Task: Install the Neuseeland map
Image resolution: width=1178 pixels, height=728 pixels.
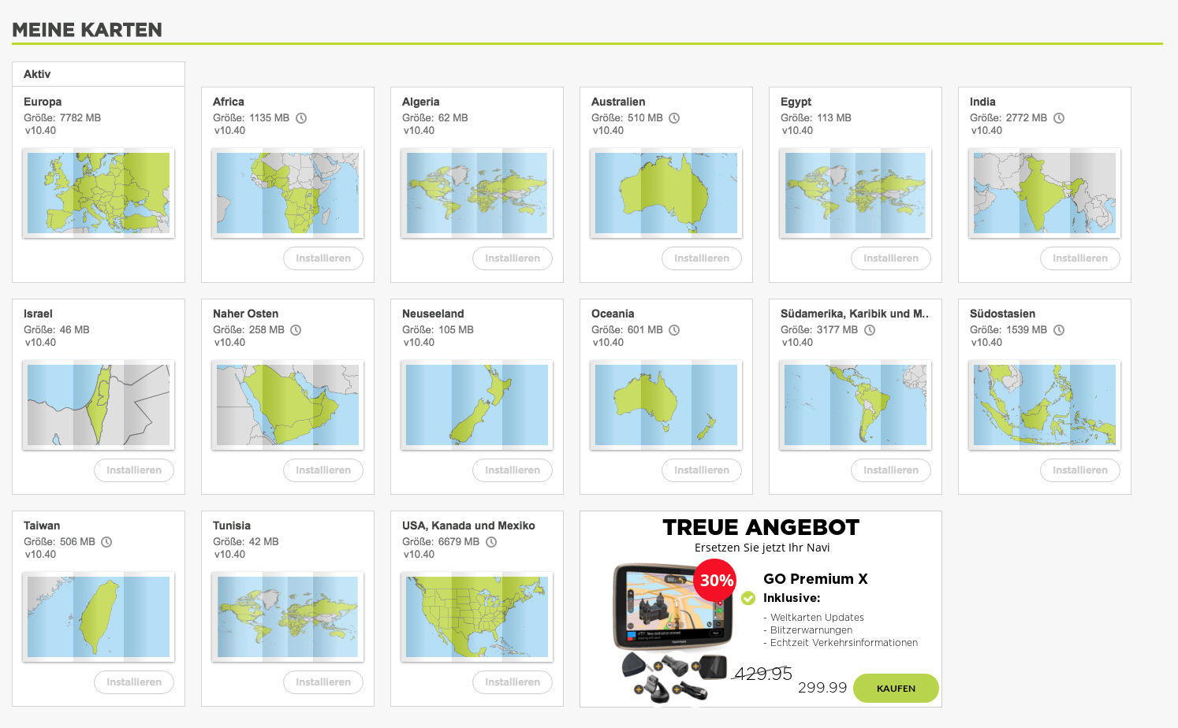Action: point(513,470)
